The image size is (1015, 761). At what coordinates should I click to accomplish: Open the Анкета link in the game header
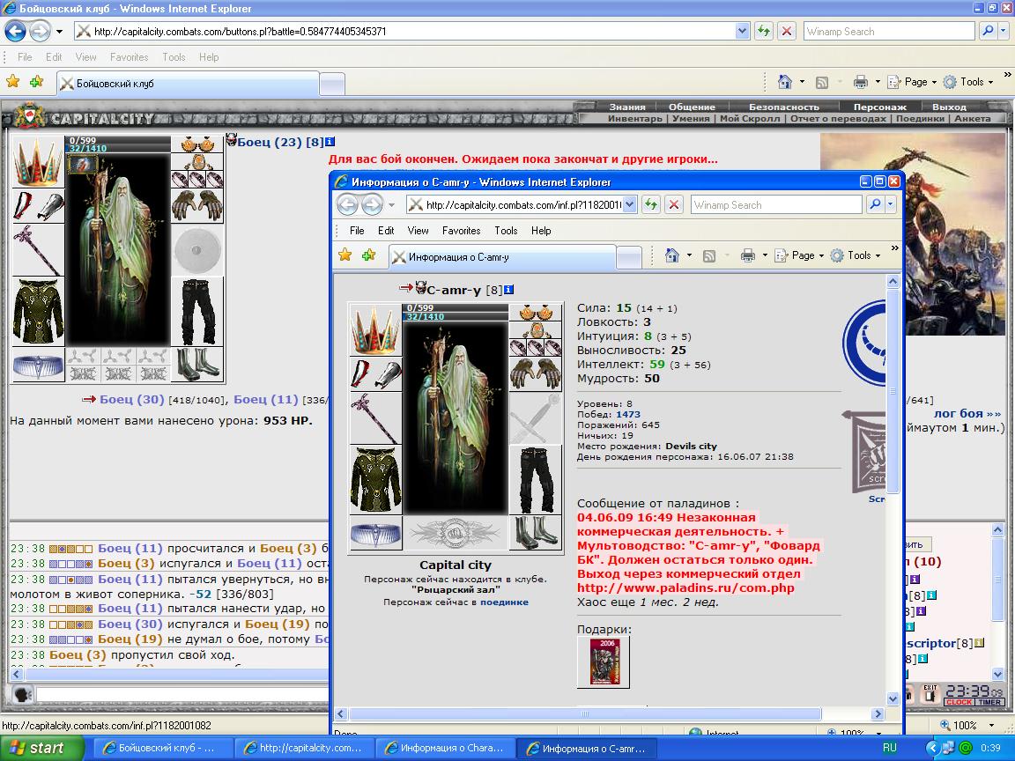(973, 118)
